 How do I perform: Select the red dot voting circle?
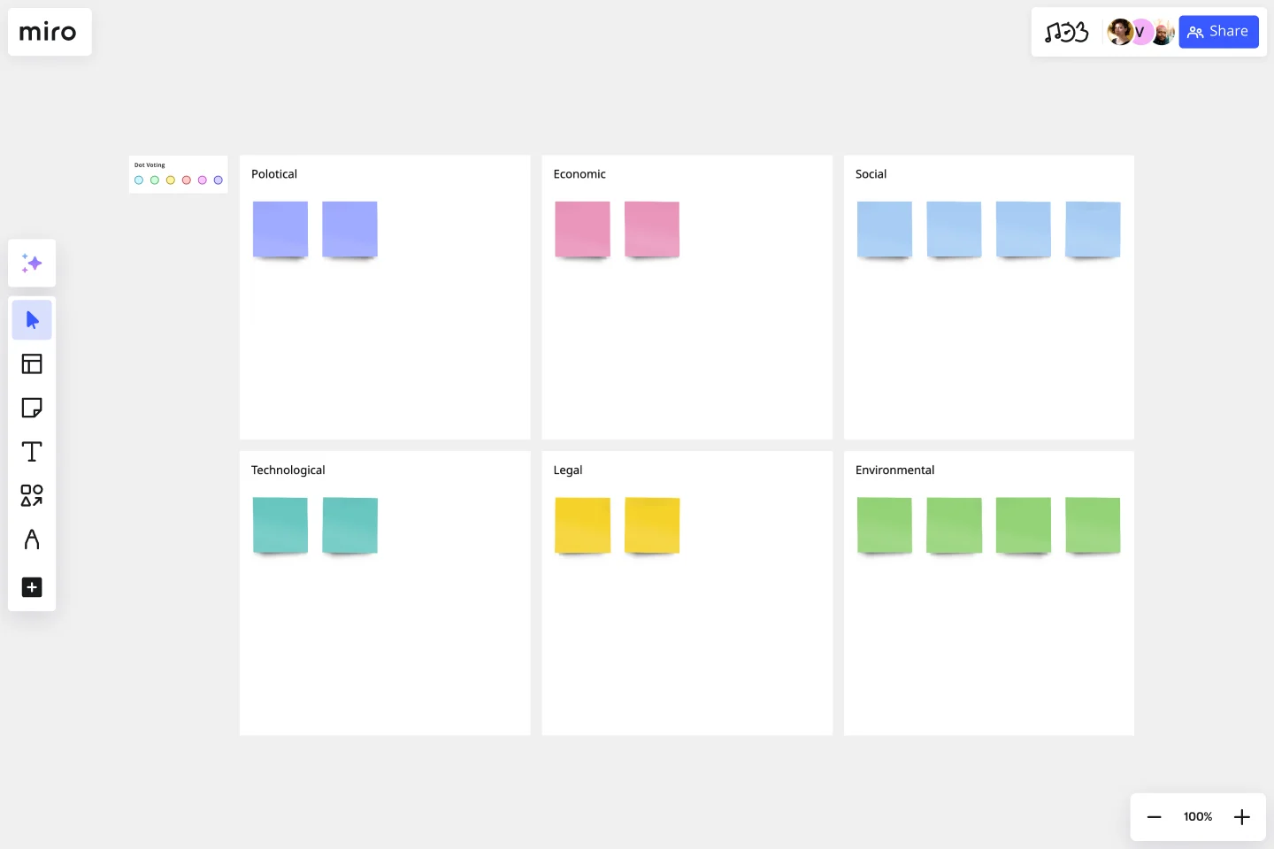click(187, 180)
